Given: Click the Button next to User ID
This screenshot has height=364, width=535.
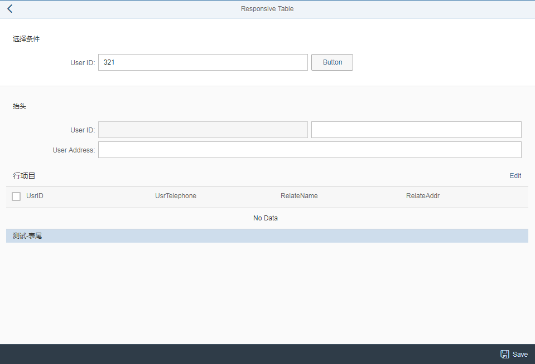Looking at the screenshot, I should click(x=332, y=62).
